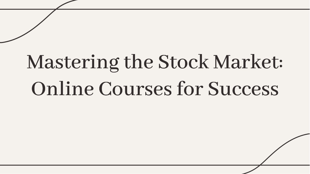The height and width of the screenshot is (174, 310).
Task: Select the word "Online" on the second line
Action: pos(62,89)
